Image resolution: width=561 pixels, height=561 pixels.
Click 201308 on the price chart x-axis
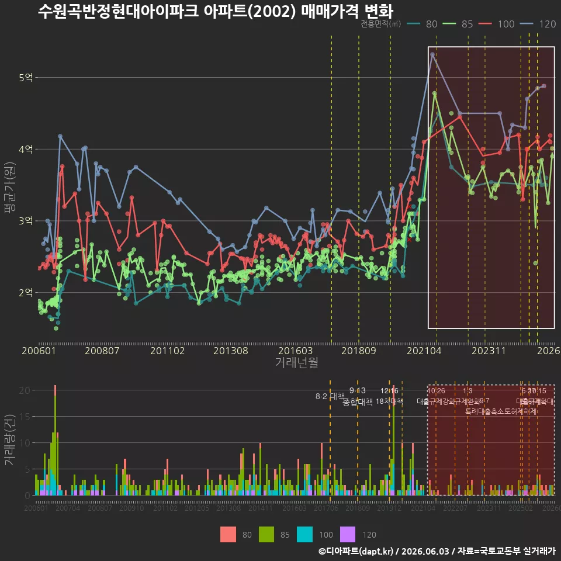point(231,351)
